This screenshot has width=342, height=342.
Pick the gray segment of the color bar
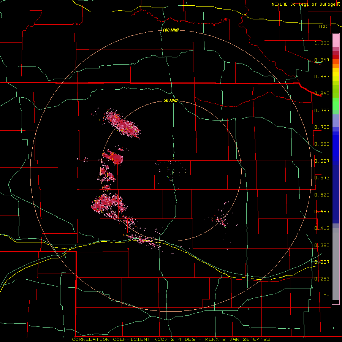pyautogui.click(x=336, y=264)
